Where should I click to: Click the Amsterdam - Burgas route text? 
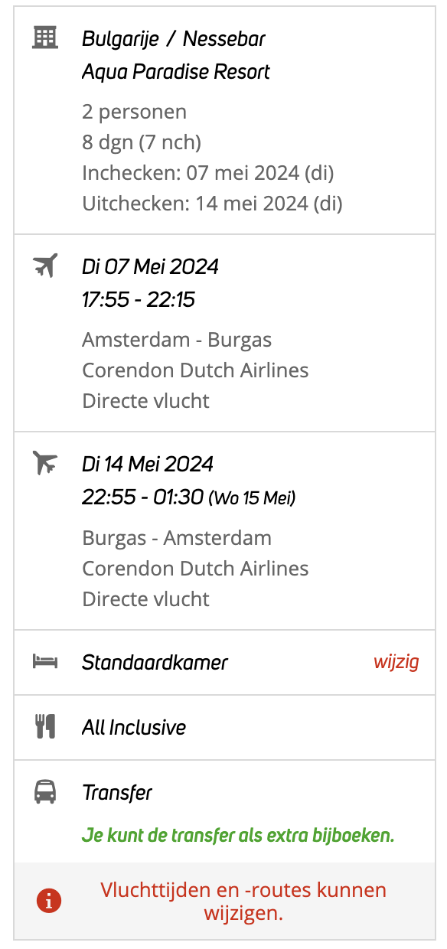point(177,339)
